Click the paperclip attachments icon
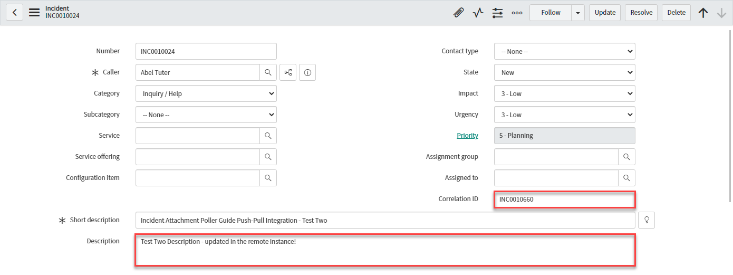This screenshot has height=275, width=733. (x=458, y=13)
